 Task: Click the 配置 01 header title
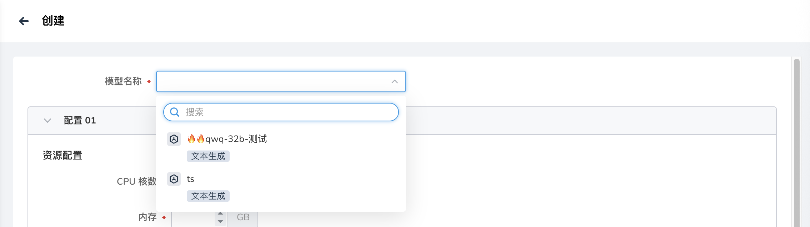click(80, 121)
